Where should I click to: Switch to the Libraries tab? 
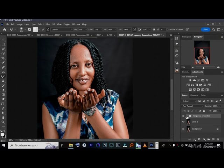[186, 72]
